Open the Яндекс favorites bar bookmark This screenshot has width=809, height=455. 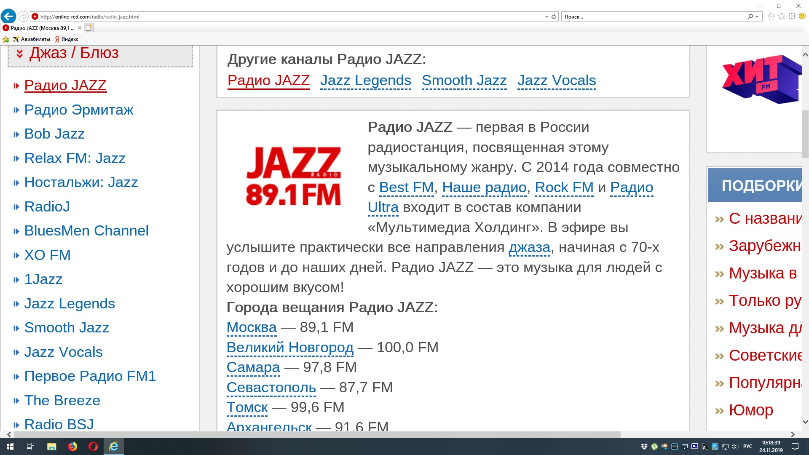tap(67, 39)
